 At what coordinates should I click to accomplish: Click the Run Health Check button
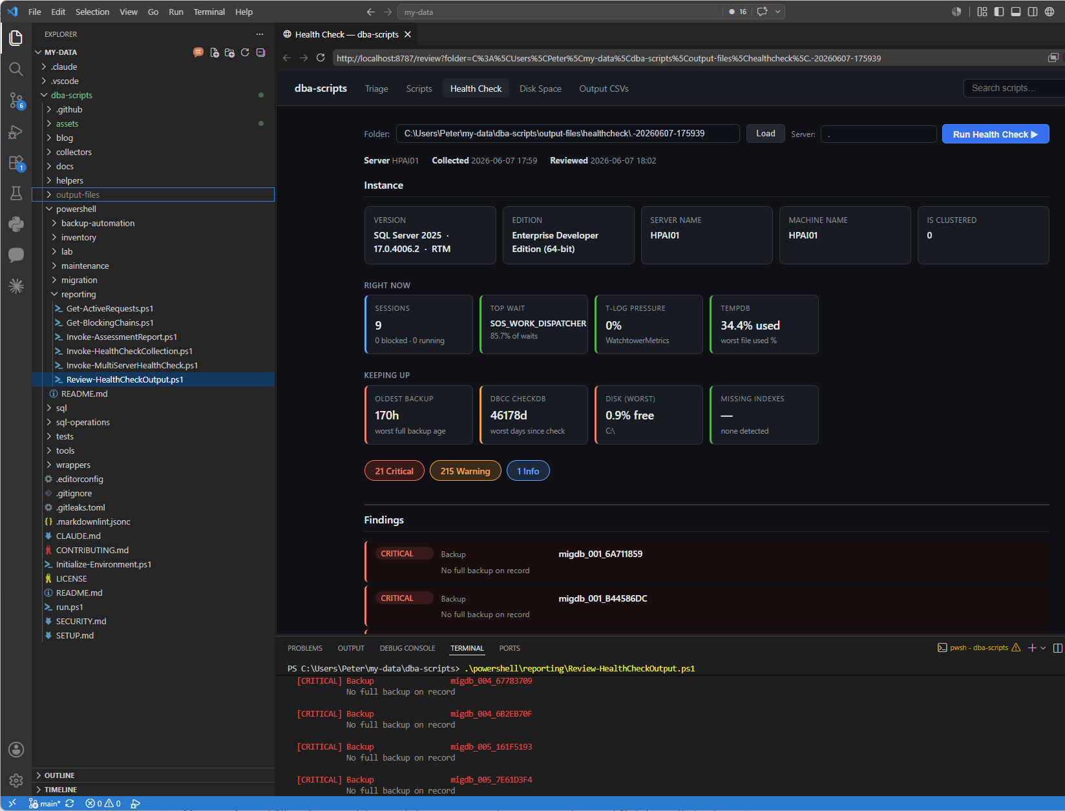tap(995, 134)
